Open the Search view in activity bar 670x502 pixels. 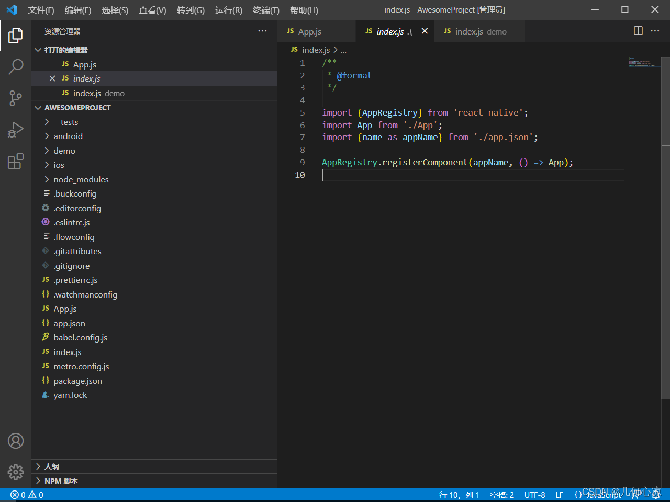click(x=16, y=66)
